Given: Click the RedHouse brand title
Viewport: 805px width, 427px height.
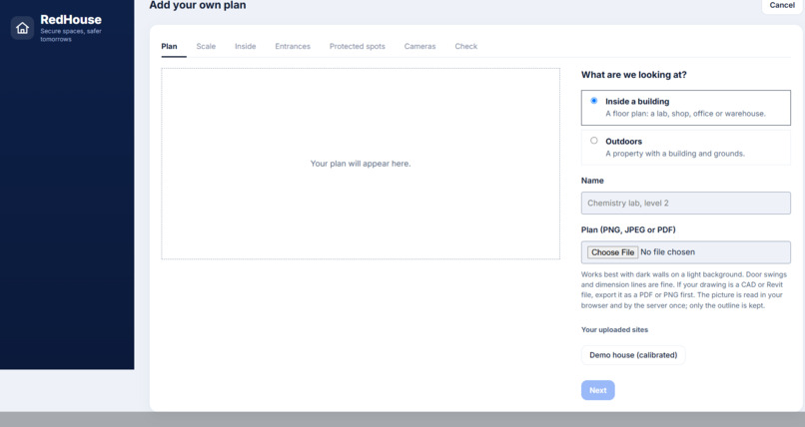Looking at the screenshot, I should click(x=71, y=20).
